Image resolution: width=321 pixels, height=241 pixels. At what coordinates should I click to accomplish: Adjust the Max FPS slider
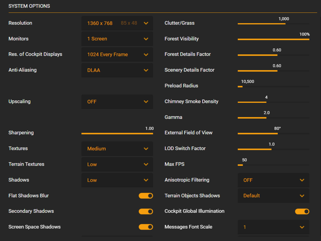click(x=273, y=165)
